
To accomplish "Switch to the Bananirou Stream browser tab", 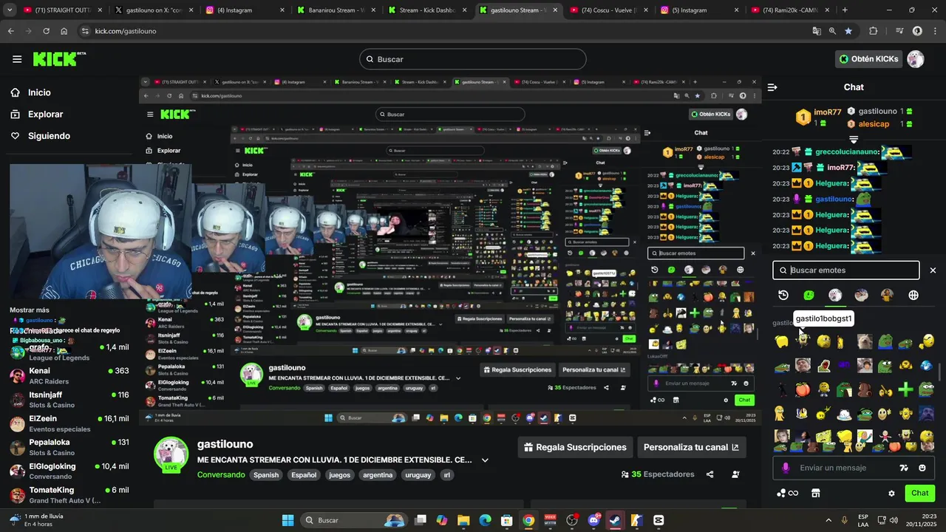I will point(336,10).
